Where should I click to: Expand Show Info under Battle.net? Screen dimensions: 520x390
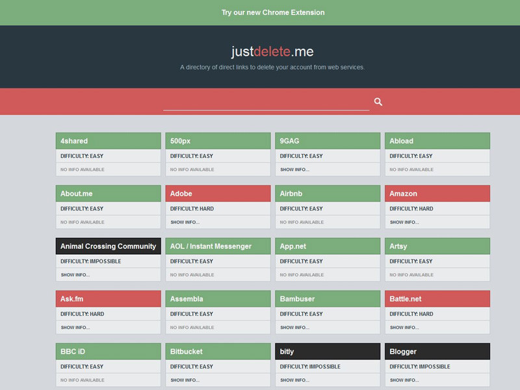tap(404, 328)
